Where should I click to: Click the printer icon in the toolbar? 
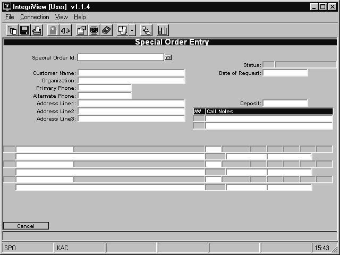click(37, 30)
